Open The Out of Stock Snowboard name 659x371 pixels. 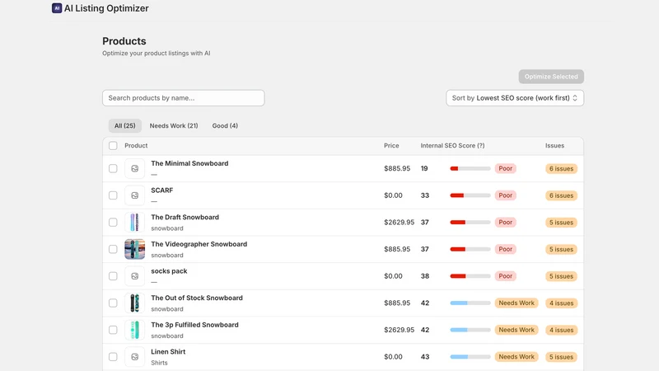point(197,298)
